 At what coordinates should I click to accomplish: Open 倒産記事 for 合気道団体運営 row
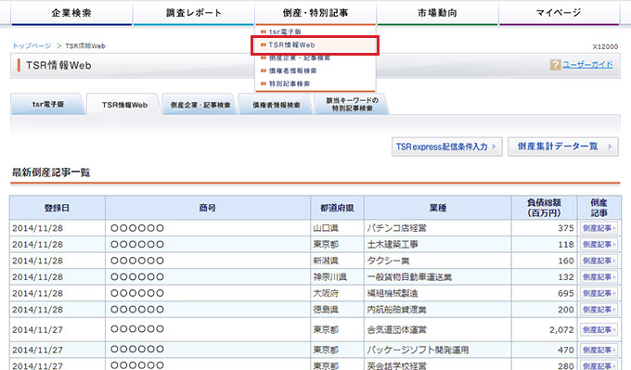click(599, 330)
